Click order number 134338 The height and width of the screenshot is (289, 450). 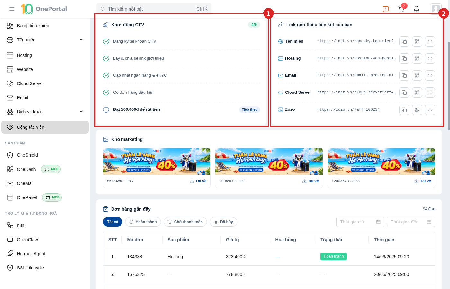coord(135,257)
